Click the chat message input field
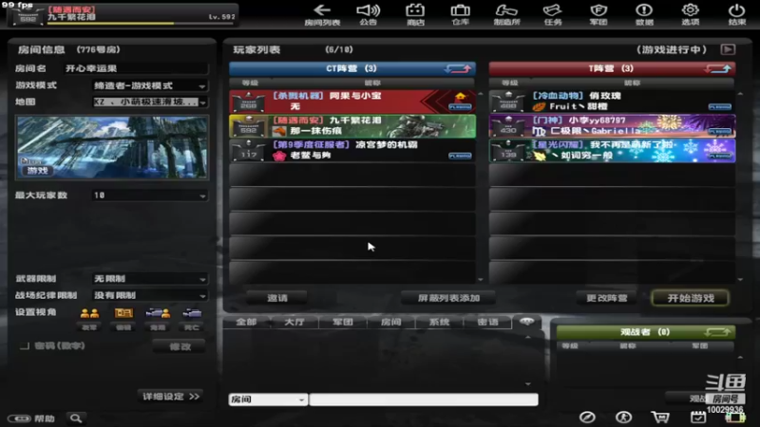Image resolution: width=760 pixels, height=427 pixels. [x=424, y=399]
